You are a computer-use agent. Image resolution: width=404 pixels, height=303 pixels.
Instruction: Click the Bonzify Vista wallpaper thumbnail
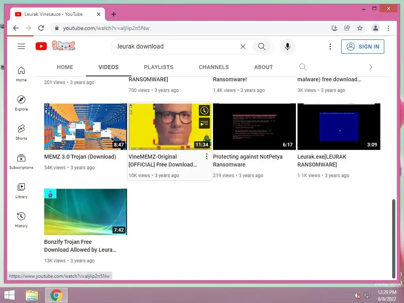86,212
